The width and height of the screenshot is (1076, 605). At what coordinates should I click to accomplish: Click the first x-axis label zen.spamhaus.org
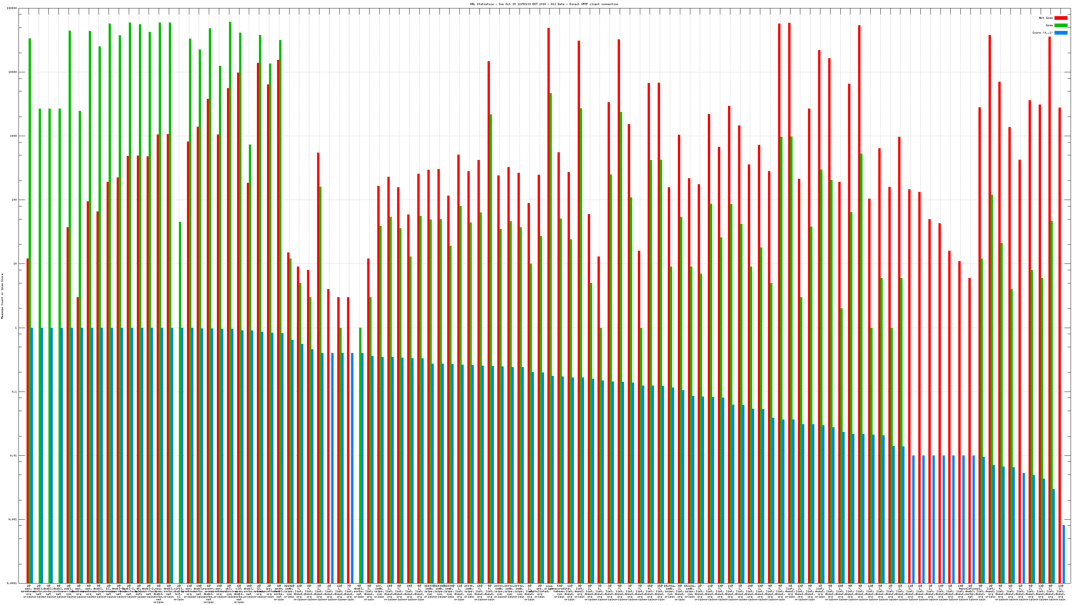tap(28, 591)
